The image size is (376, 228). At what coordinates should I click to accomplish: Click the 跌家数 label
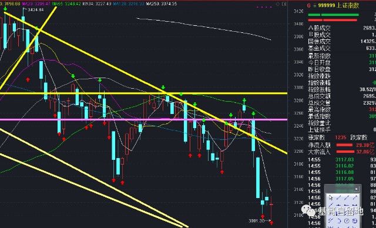(359, 138)
